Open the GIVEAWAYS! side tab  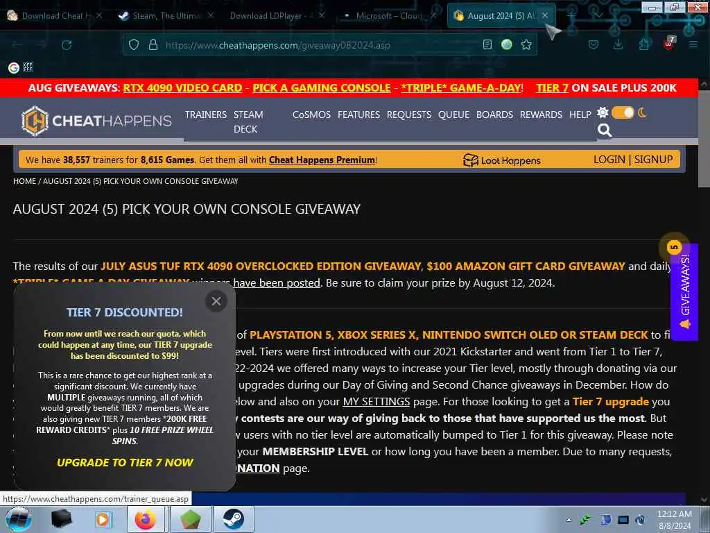(684, 292)
